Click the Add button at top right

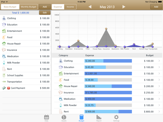click(x=156, y=7)
